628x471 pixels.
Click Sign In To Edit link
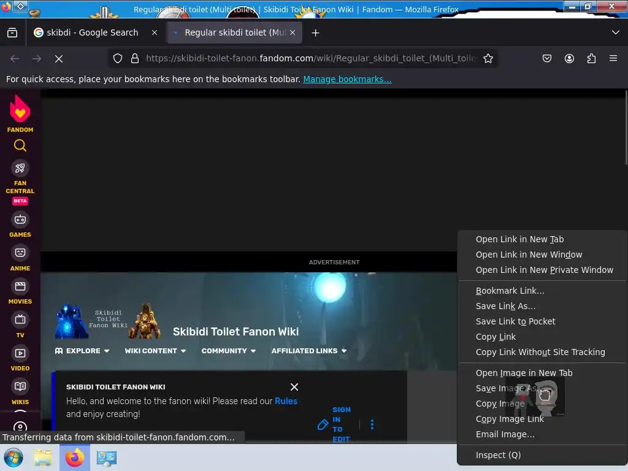[341, 424]
